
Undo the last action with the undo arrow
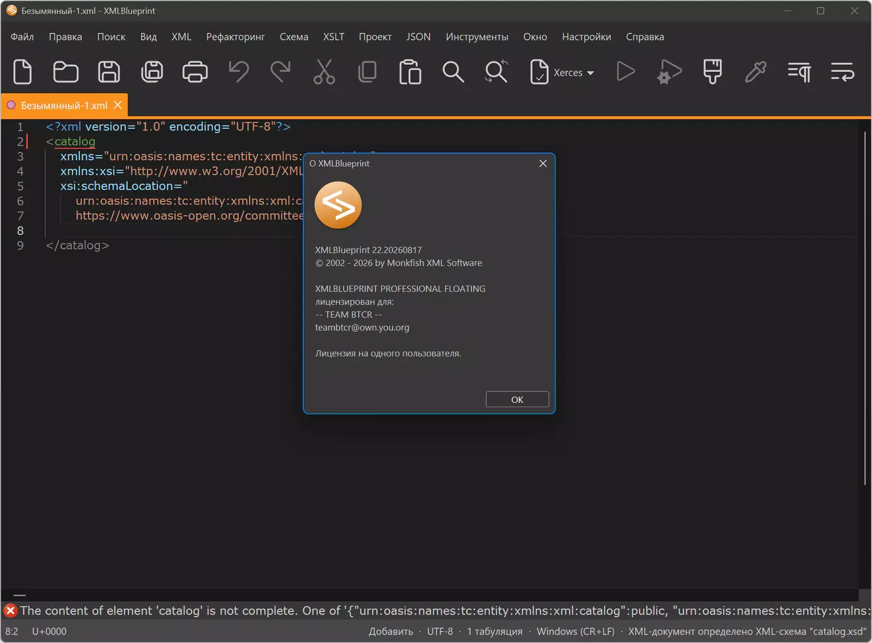[238, 72]
